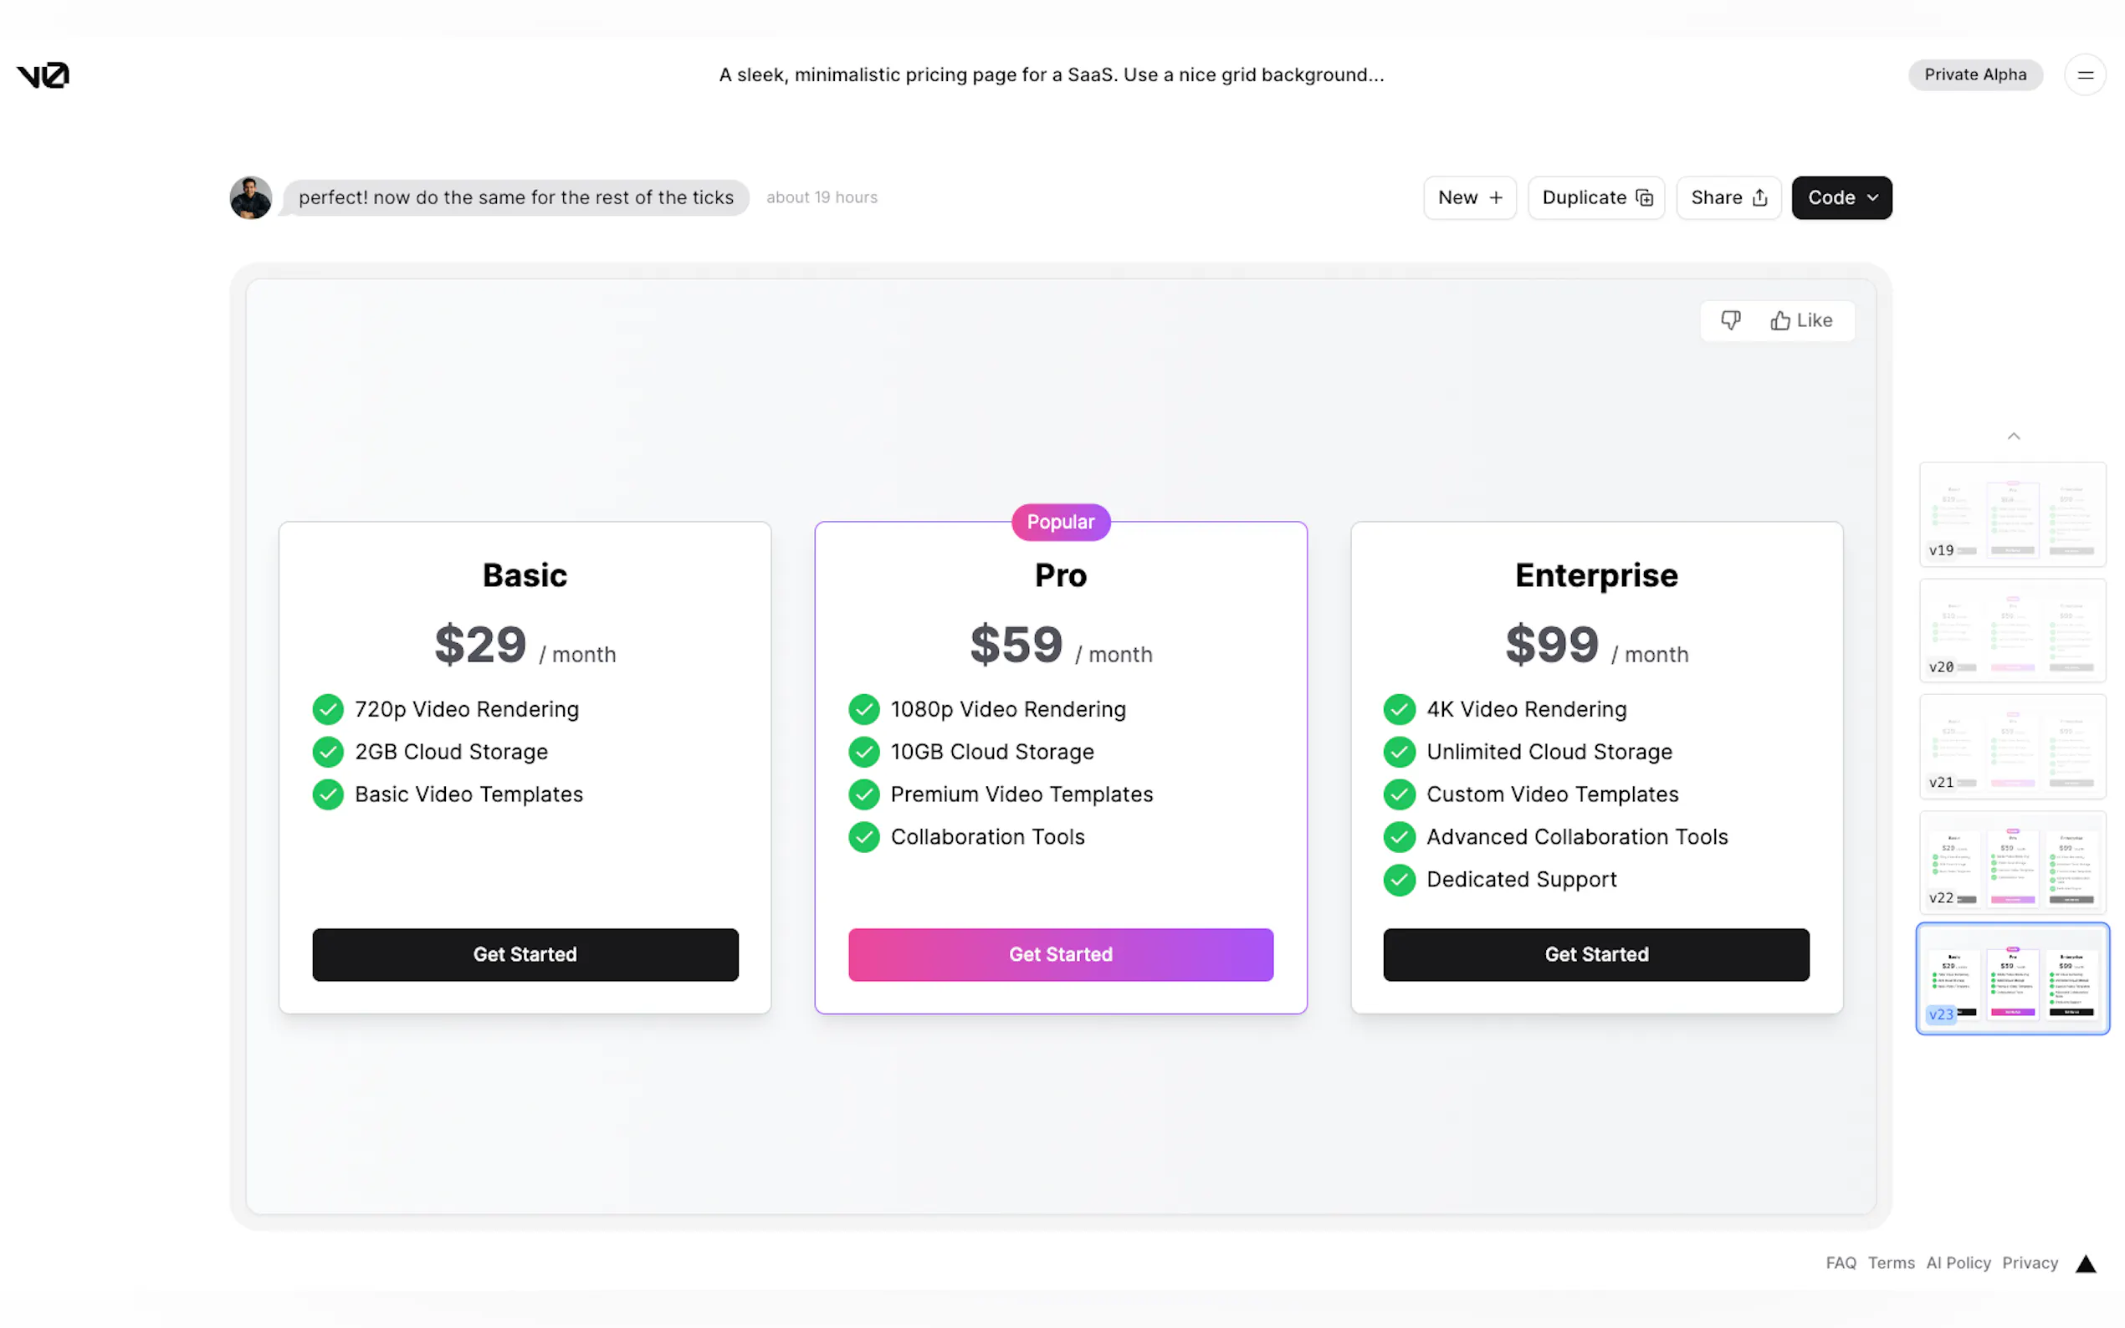Open the FAQ footer link
Viewport: 2125px width, 1328px height.
click(1841, 1263)
